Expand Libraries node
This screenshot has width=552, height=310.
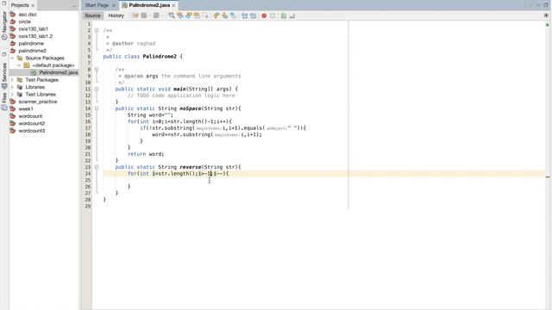[12, 87]
